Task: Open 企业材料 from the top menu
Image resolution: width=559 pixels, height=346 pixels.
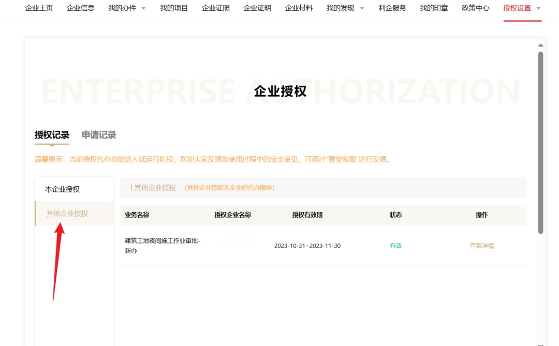Action: pos(299,8)
